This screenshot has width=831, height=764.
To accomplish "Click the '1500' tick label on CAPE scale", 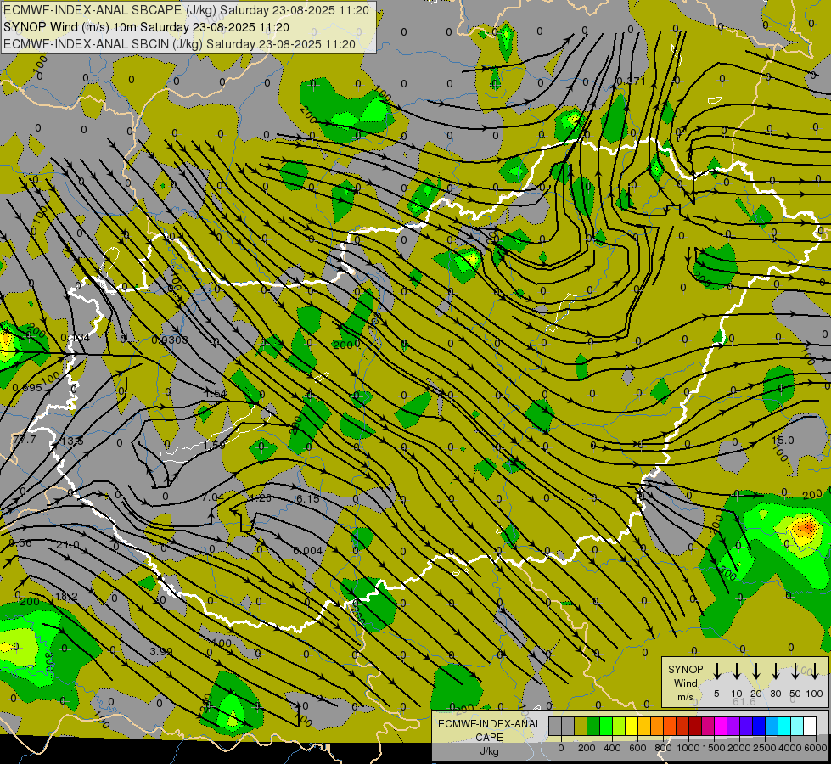I will pos(713,748).
